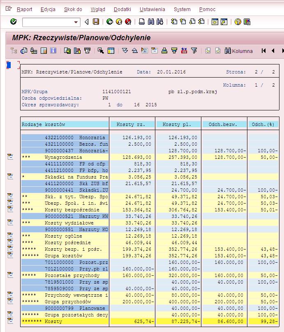Collapse the Koszty bezpośrednie row
Image resolution: width=284 pixels, height=332 pixels.
tap(10, 209)
